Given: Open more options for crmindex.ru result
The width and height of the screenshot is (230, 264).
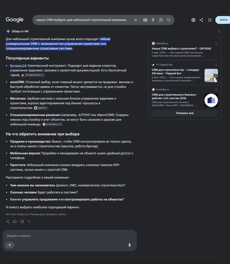Looking at the screenshot, I should (x=216, y=89).
